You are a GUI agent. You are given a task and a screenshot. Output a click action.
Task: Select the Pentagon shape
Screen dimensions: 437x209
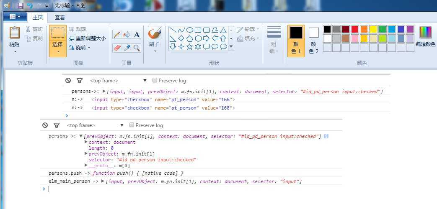[x=189, y=38]
